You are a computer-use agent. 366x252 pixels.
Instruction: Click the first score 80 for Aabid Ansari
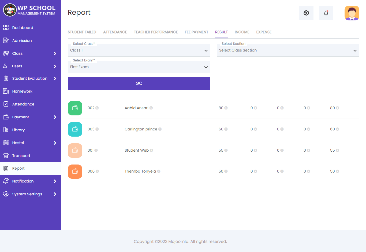pos(221,108)
